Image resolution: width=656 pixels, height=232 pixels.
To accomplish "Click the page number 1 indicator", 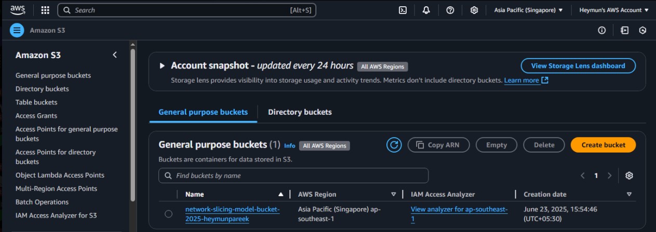I will point(596,175).
